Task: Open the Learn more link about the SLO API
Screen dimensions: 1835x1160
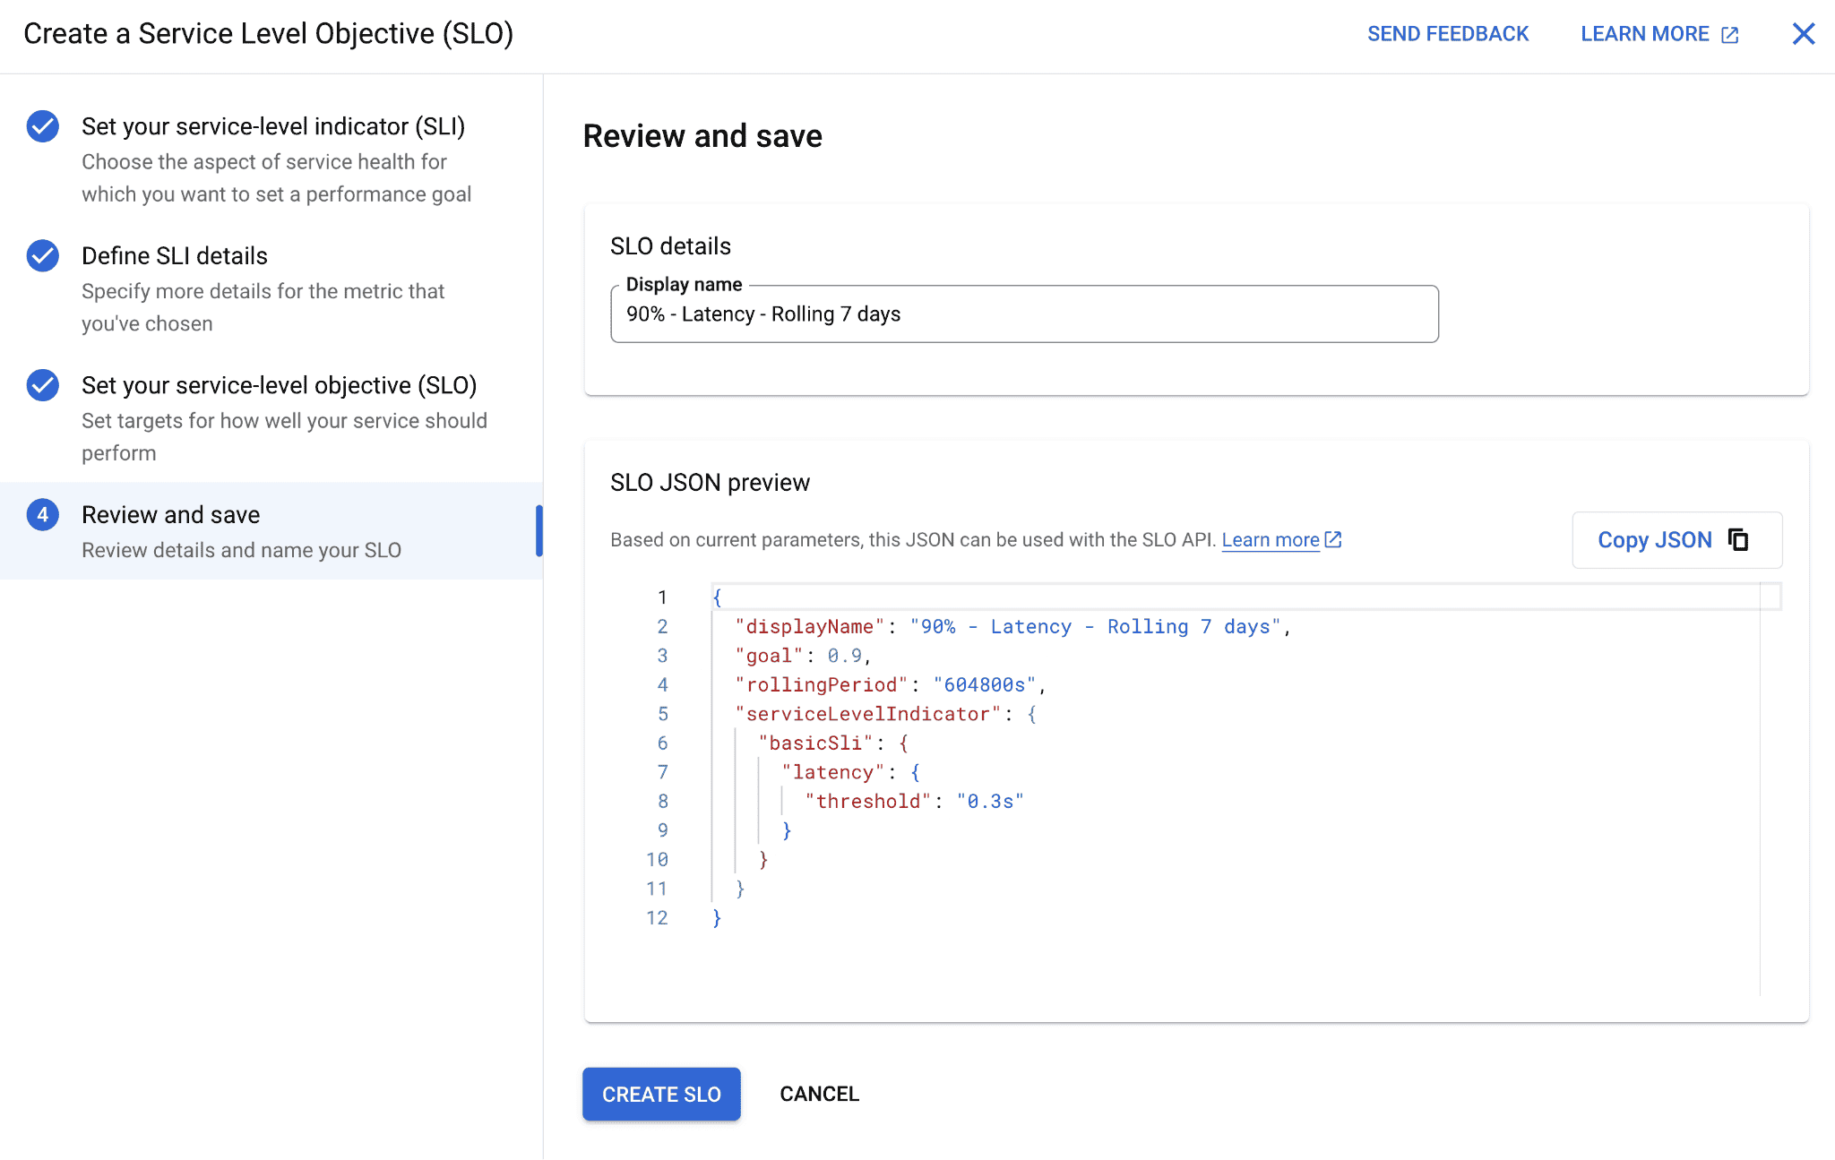Action: [1269, 539]
